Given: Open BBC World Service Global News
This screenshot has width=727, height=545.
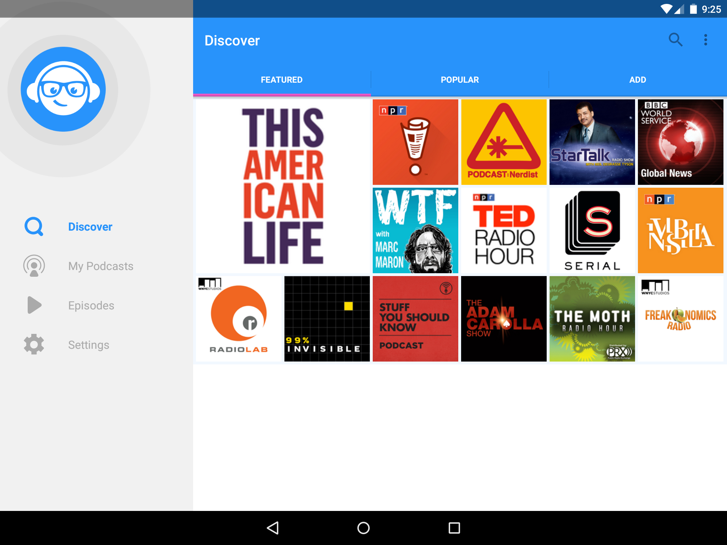Looking at the screenshot, I should coord(680,142).
